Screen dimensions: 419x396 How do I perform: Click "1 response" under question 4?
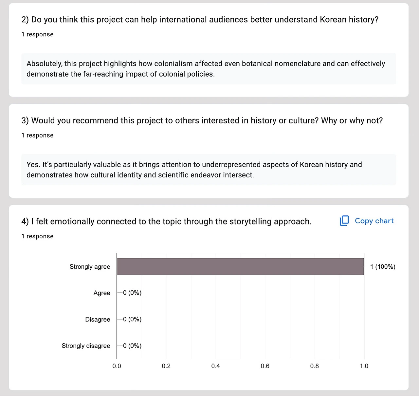pyautogui.click(x=37, y=236)
